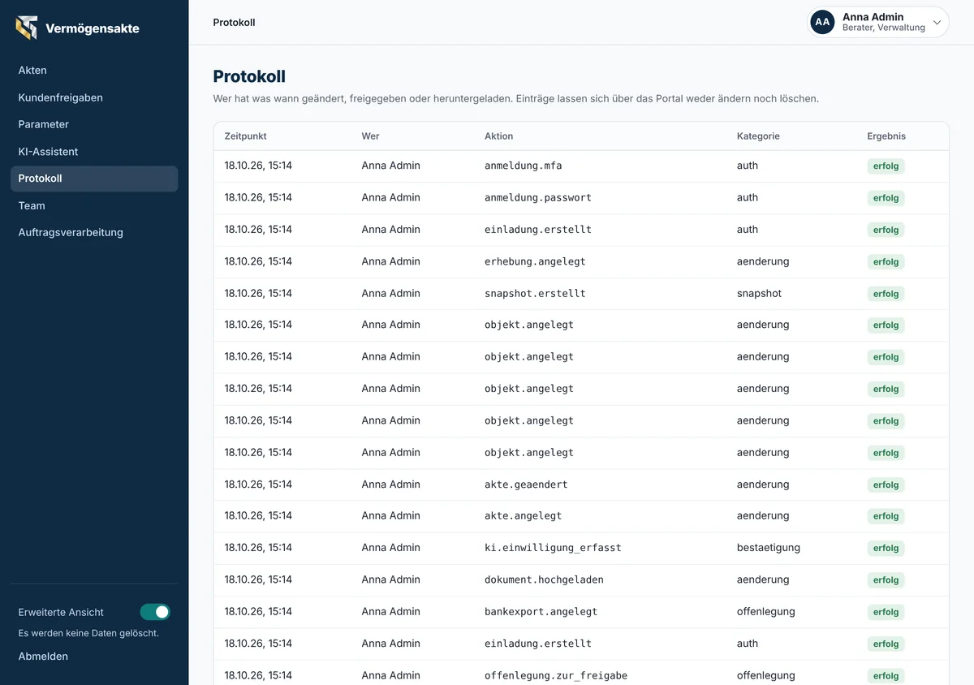
Task: Expand the Anna Admin account dropdown chevron
Action: [937, 23]
